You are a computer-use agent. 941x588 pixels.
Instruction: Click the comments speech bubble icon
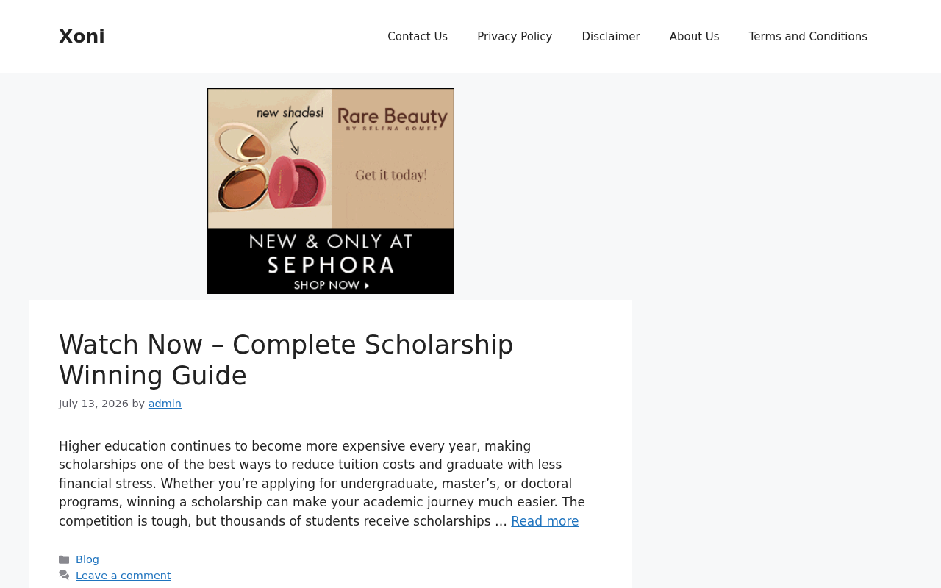(x=64, y=576)
